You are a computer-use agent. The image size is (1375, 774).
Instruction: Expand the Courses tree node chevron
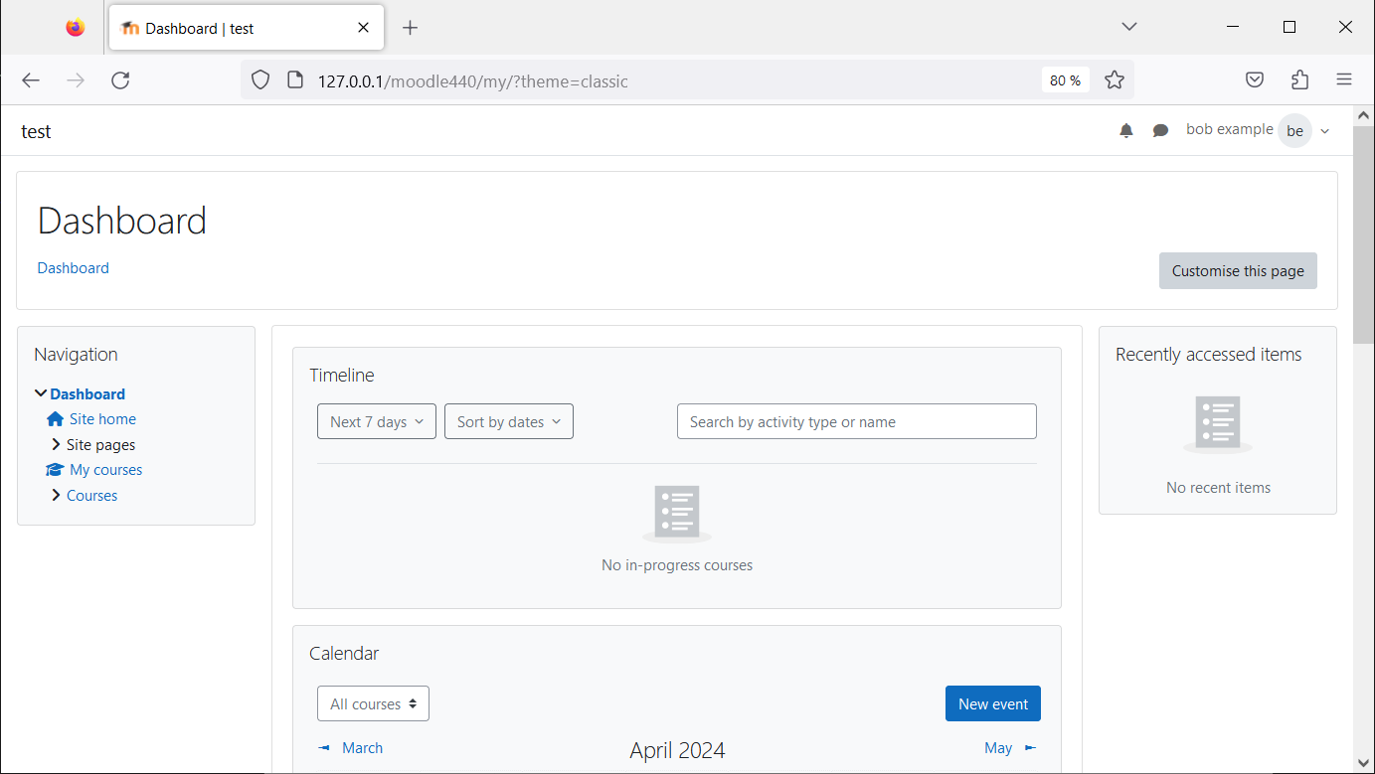(x=56, y=495)
